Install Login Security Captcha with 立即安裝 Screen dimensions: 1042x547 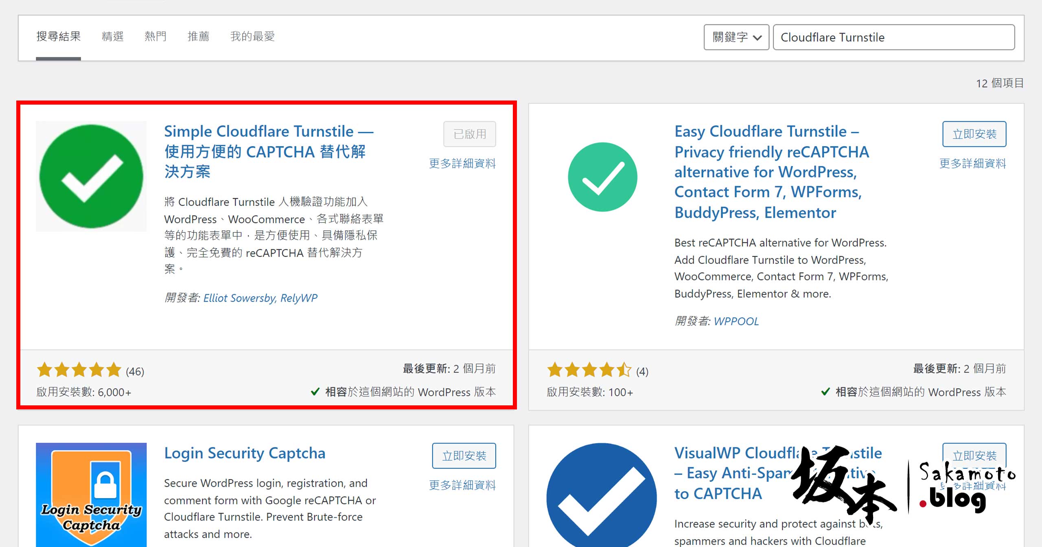464,455
